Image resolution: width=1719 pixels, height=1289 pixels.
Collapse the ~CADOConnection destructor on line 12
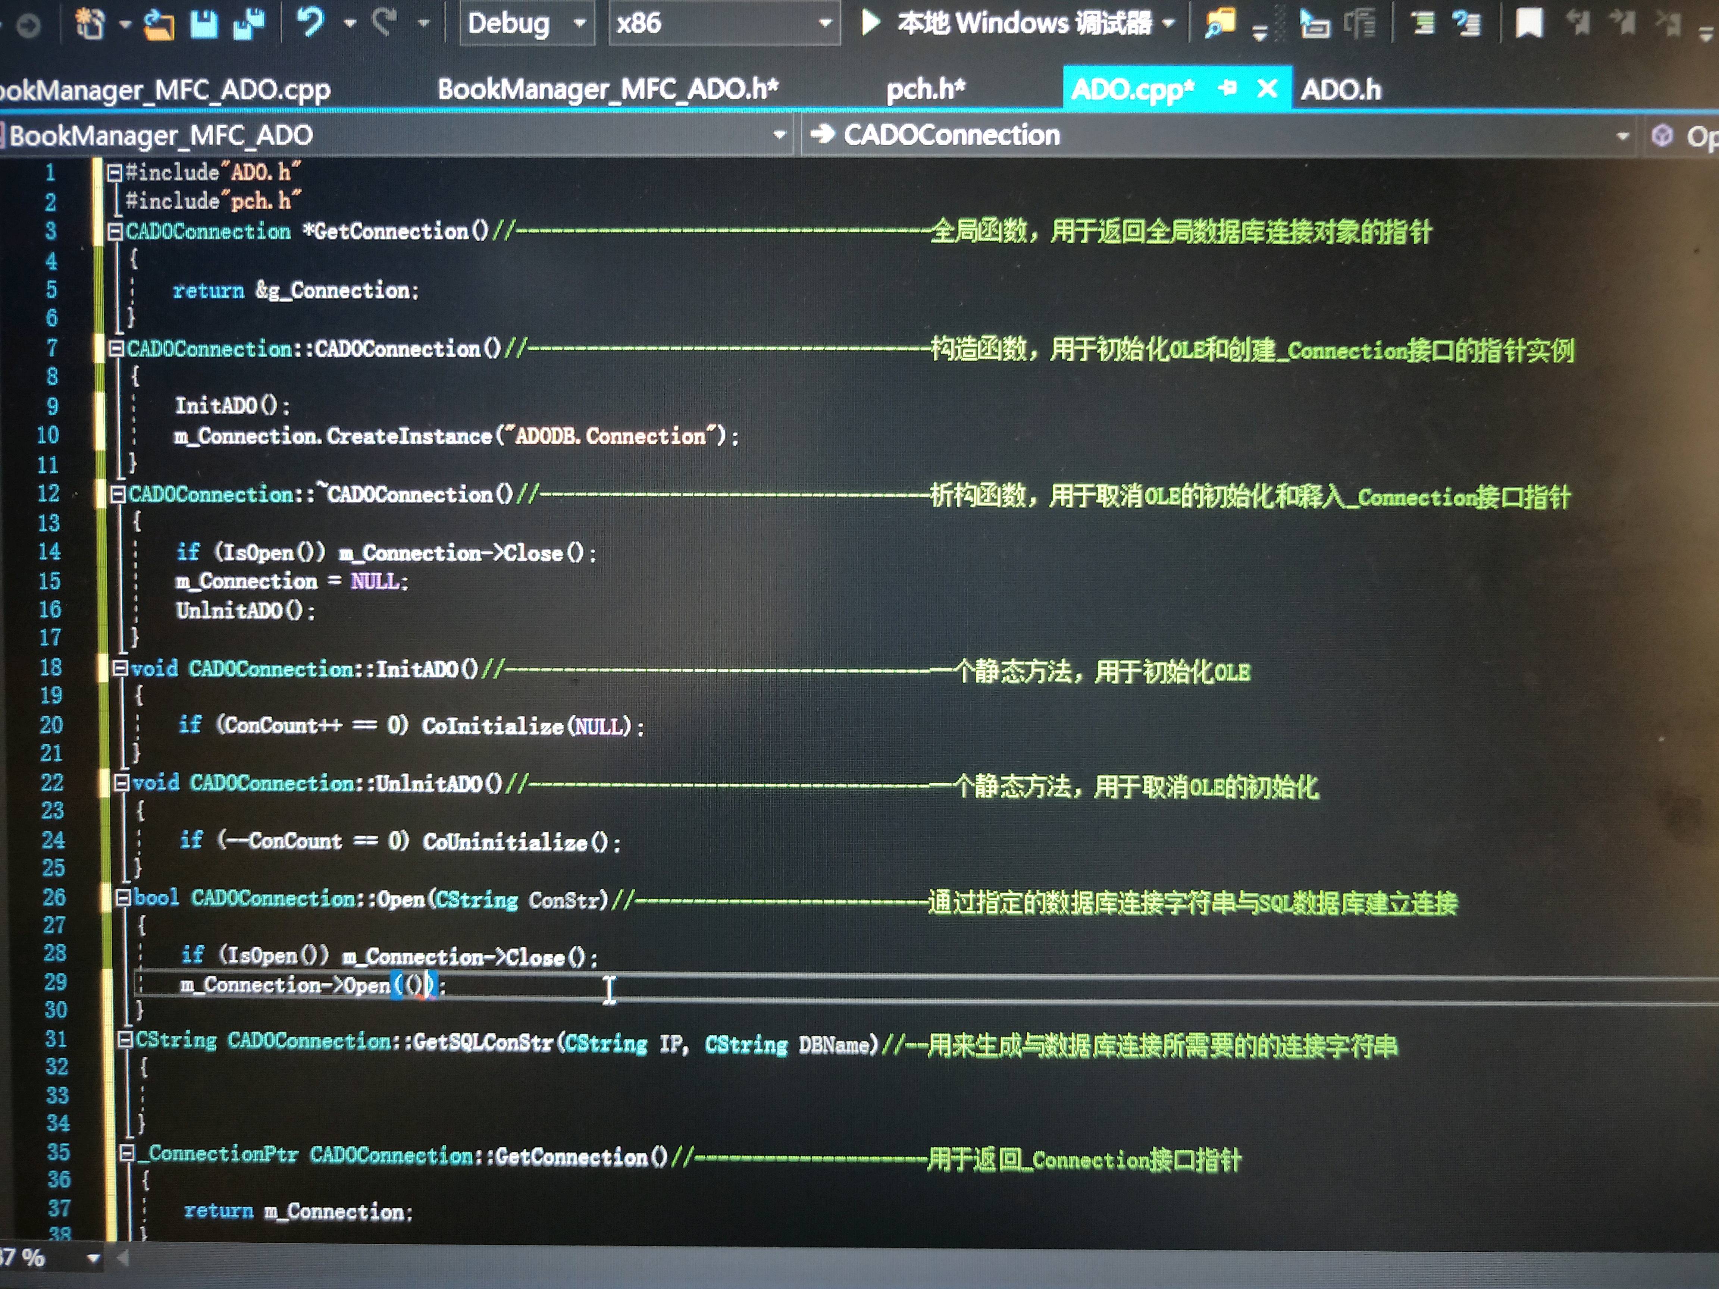pyautogui.click(x=118, y=494)
